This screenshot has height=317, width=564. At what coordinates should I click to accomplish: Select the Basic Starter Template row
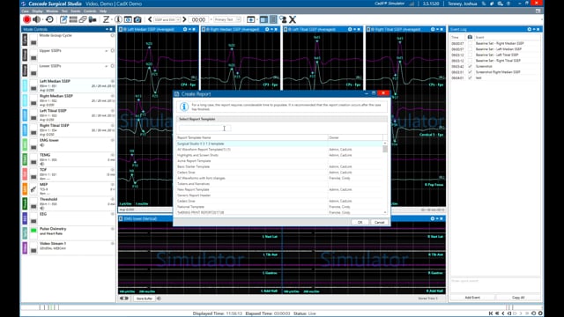tap(280, 166)
